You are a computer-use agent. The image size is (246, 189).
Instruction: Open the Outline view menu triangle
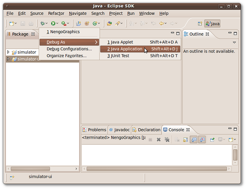coord(234,42)
